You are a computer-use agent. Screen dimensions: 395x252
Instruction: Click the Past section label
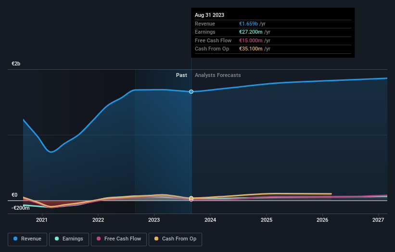coord(181,75)
